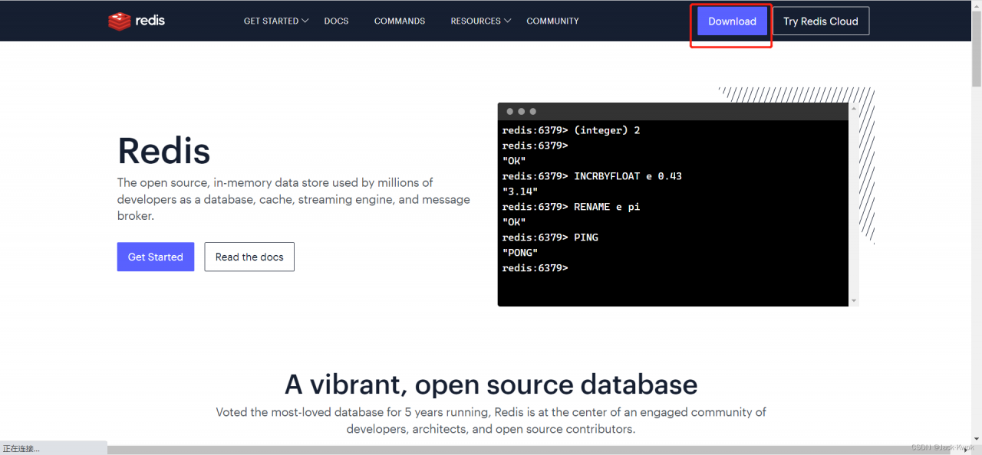The width and height of the screenshot is (982, 455).
Task: Go to COMMANDS reference
Action: click(x=400, y=21)
